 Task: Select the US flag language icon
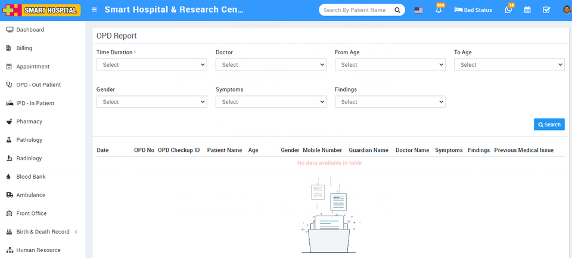418,10
